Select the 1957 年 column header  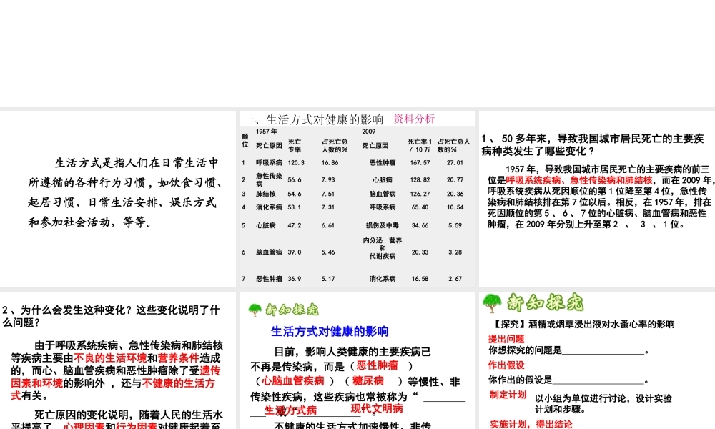pyautogui.click(x=267, y=132)
